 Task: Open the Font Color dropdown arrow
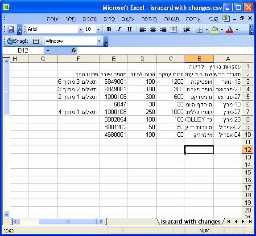237,29
